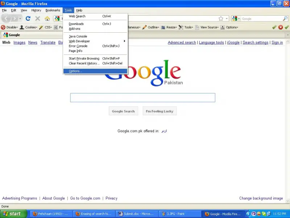The image size is (290, 218).
Task: Open the Disable dropdown on Web Developer toolbar
Action: [x=9, y=27]
